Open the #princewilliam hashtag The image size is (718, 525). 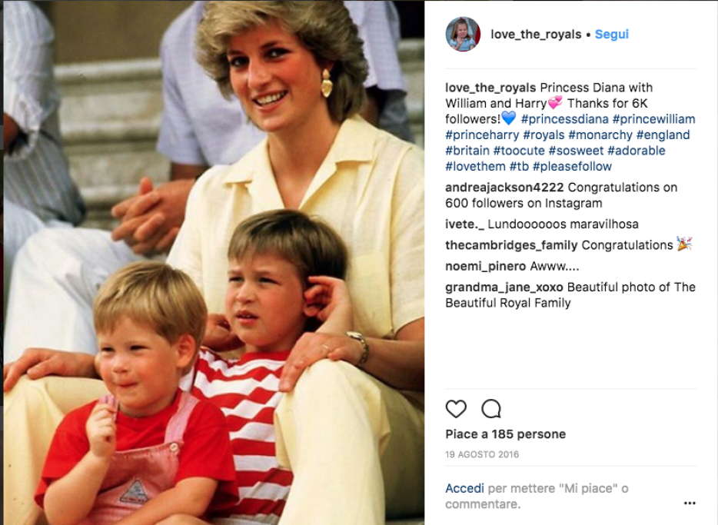[x=654, y=119]
